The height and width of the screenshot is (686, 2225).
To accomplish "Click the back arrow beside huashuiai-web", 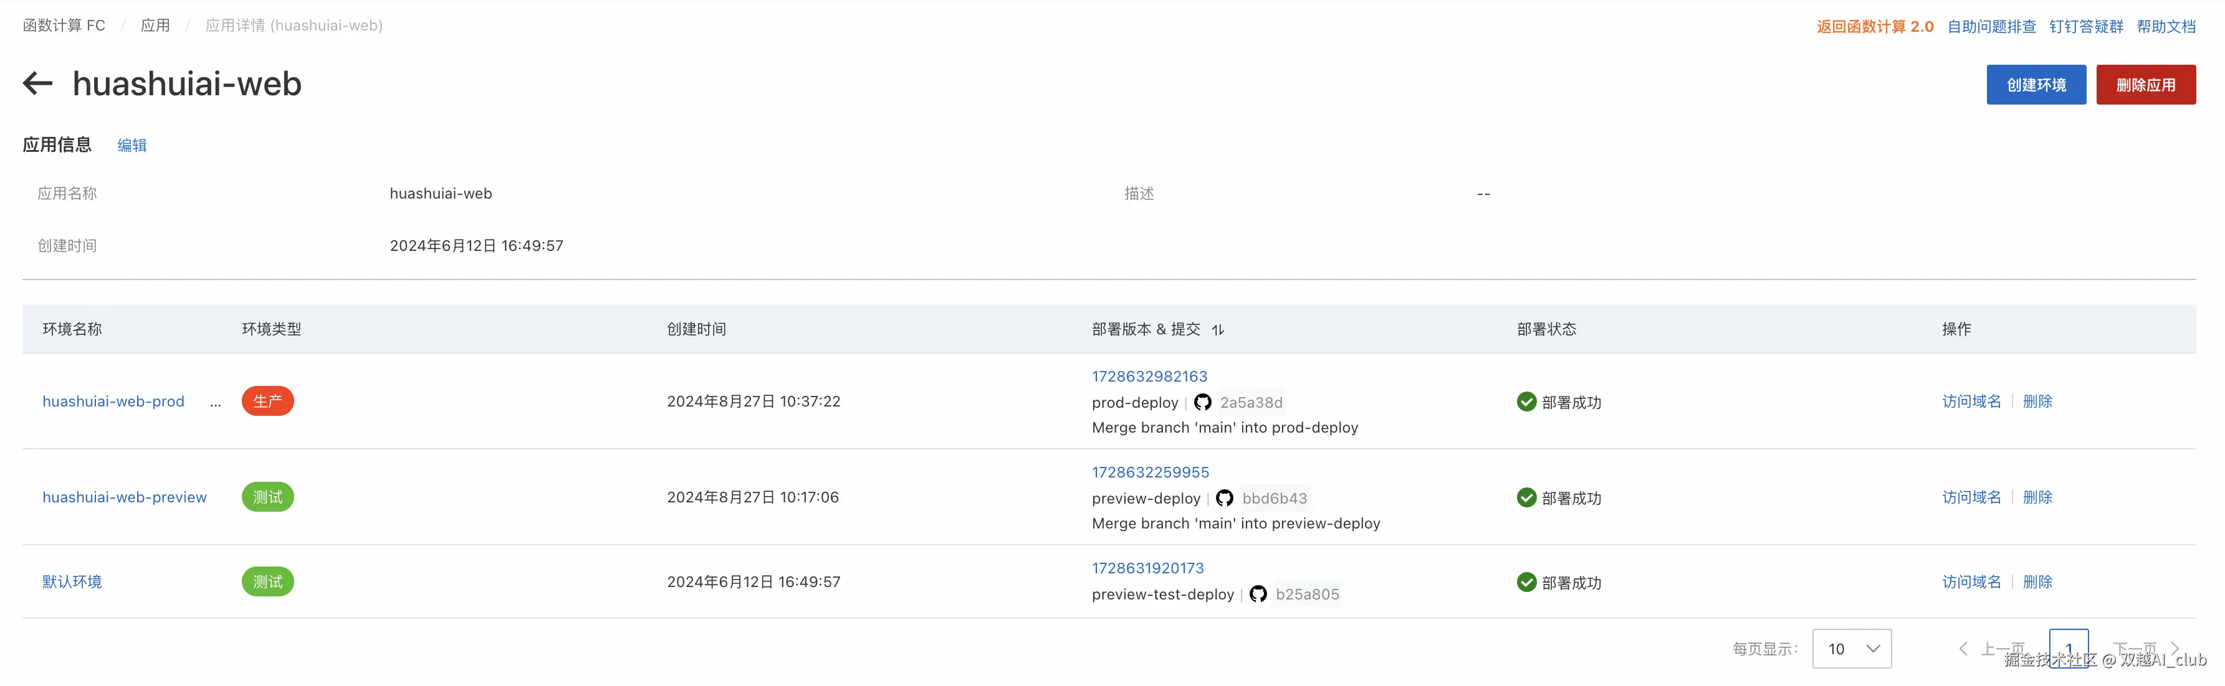I will pyautogui.click(x=37, y=83).
